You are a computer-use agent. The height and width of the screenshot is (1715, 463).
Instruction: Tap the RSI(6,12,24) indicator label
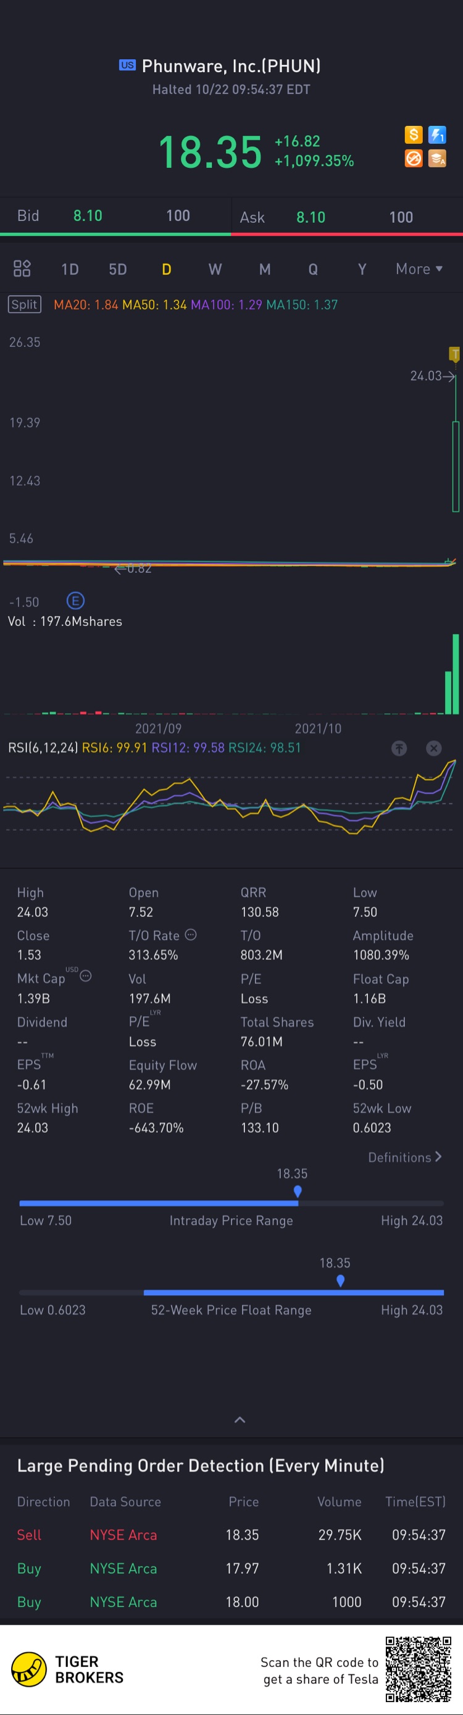point(43,748)
